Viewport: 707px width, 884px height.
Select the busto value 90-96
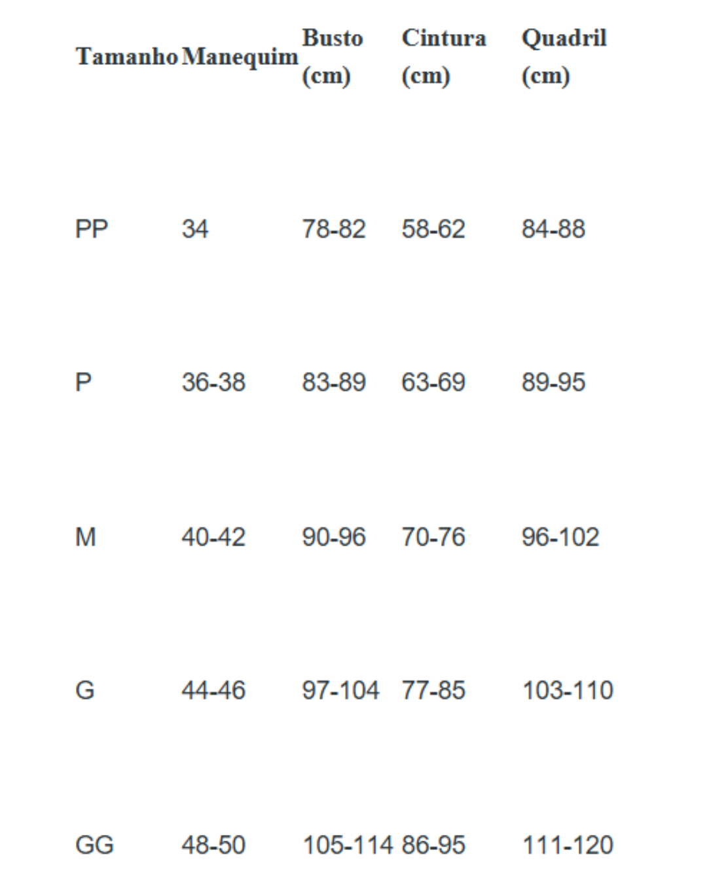[333, 537]
